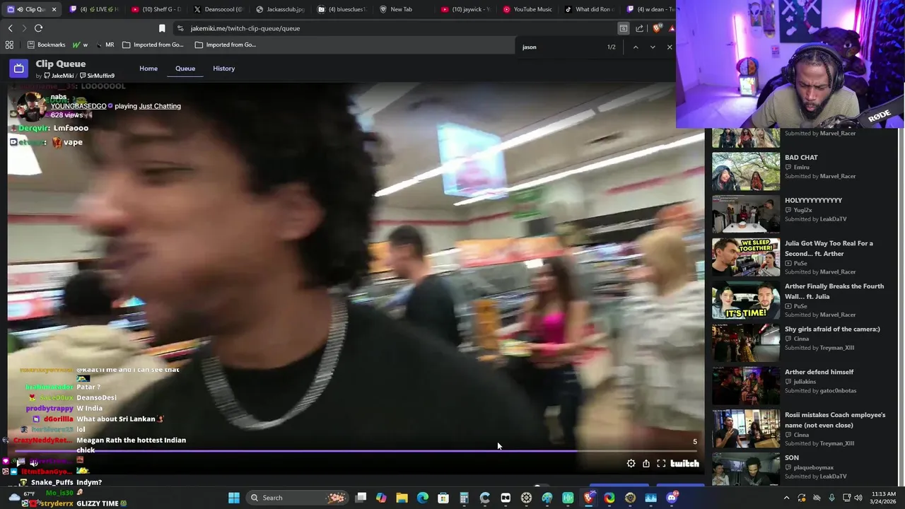Select Shy girls afraid of camera clip
905x509 pixels.
[x=800, y=343]
